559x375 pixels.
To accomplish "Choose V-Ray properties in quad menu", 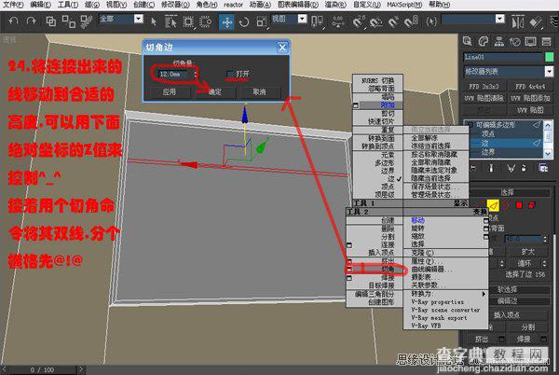I will (x=437, y=302).
